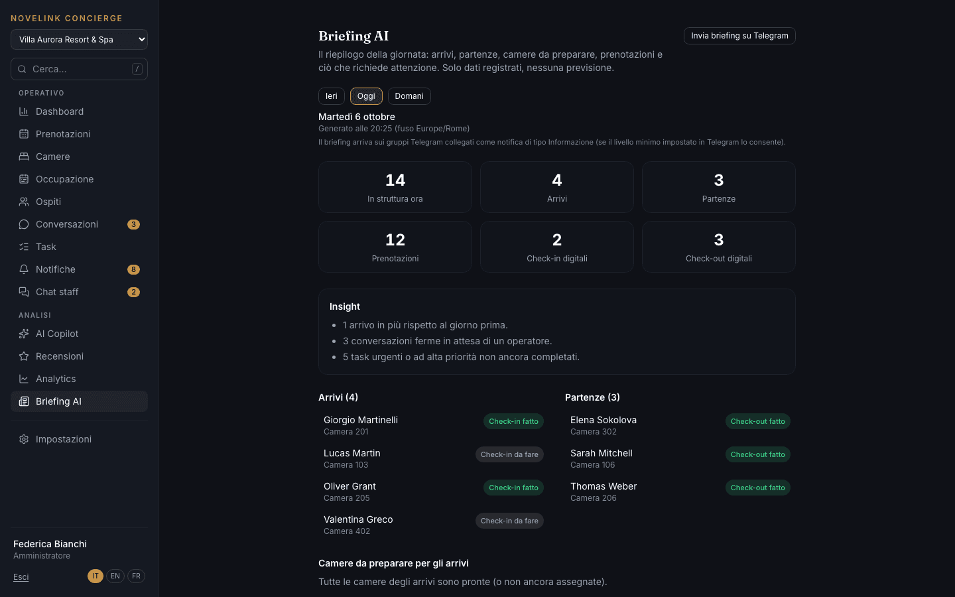Image resolution: width=955 pixels, height=597 pixels.
Task: Click the Notifiche bell icon
Action: tap(24, 269)
